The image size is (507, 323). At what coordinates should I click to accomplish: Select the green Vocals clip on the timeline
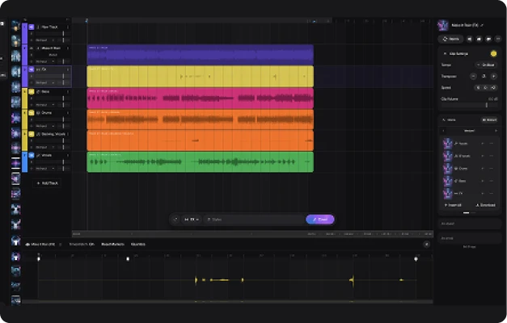(201, 161)
